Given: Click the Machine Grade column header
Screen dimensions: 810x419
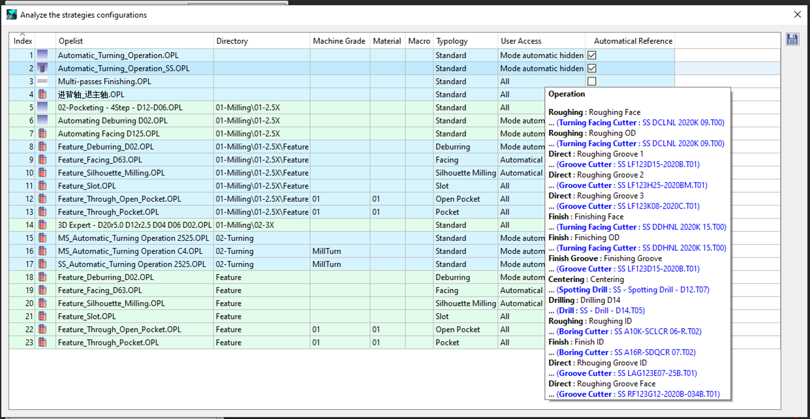Looking at the screenshot, I should 339,40.
